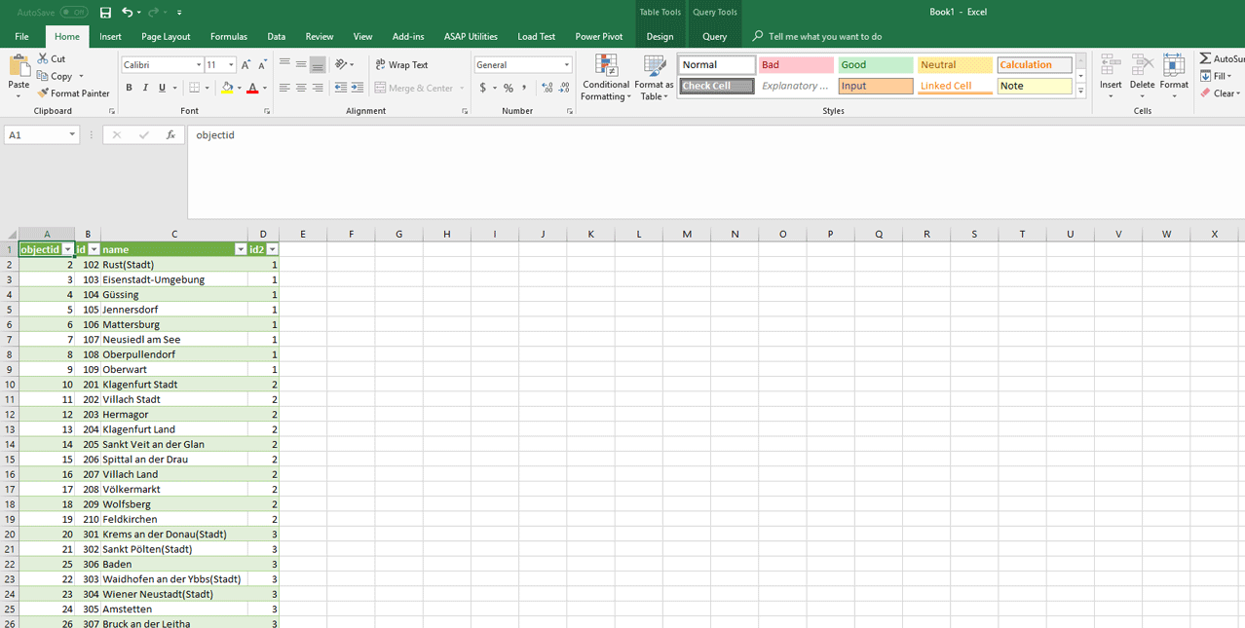Toggle the AutoSave switch
The height and width of the screenshot is (628, 1245).
pos(74,12)
